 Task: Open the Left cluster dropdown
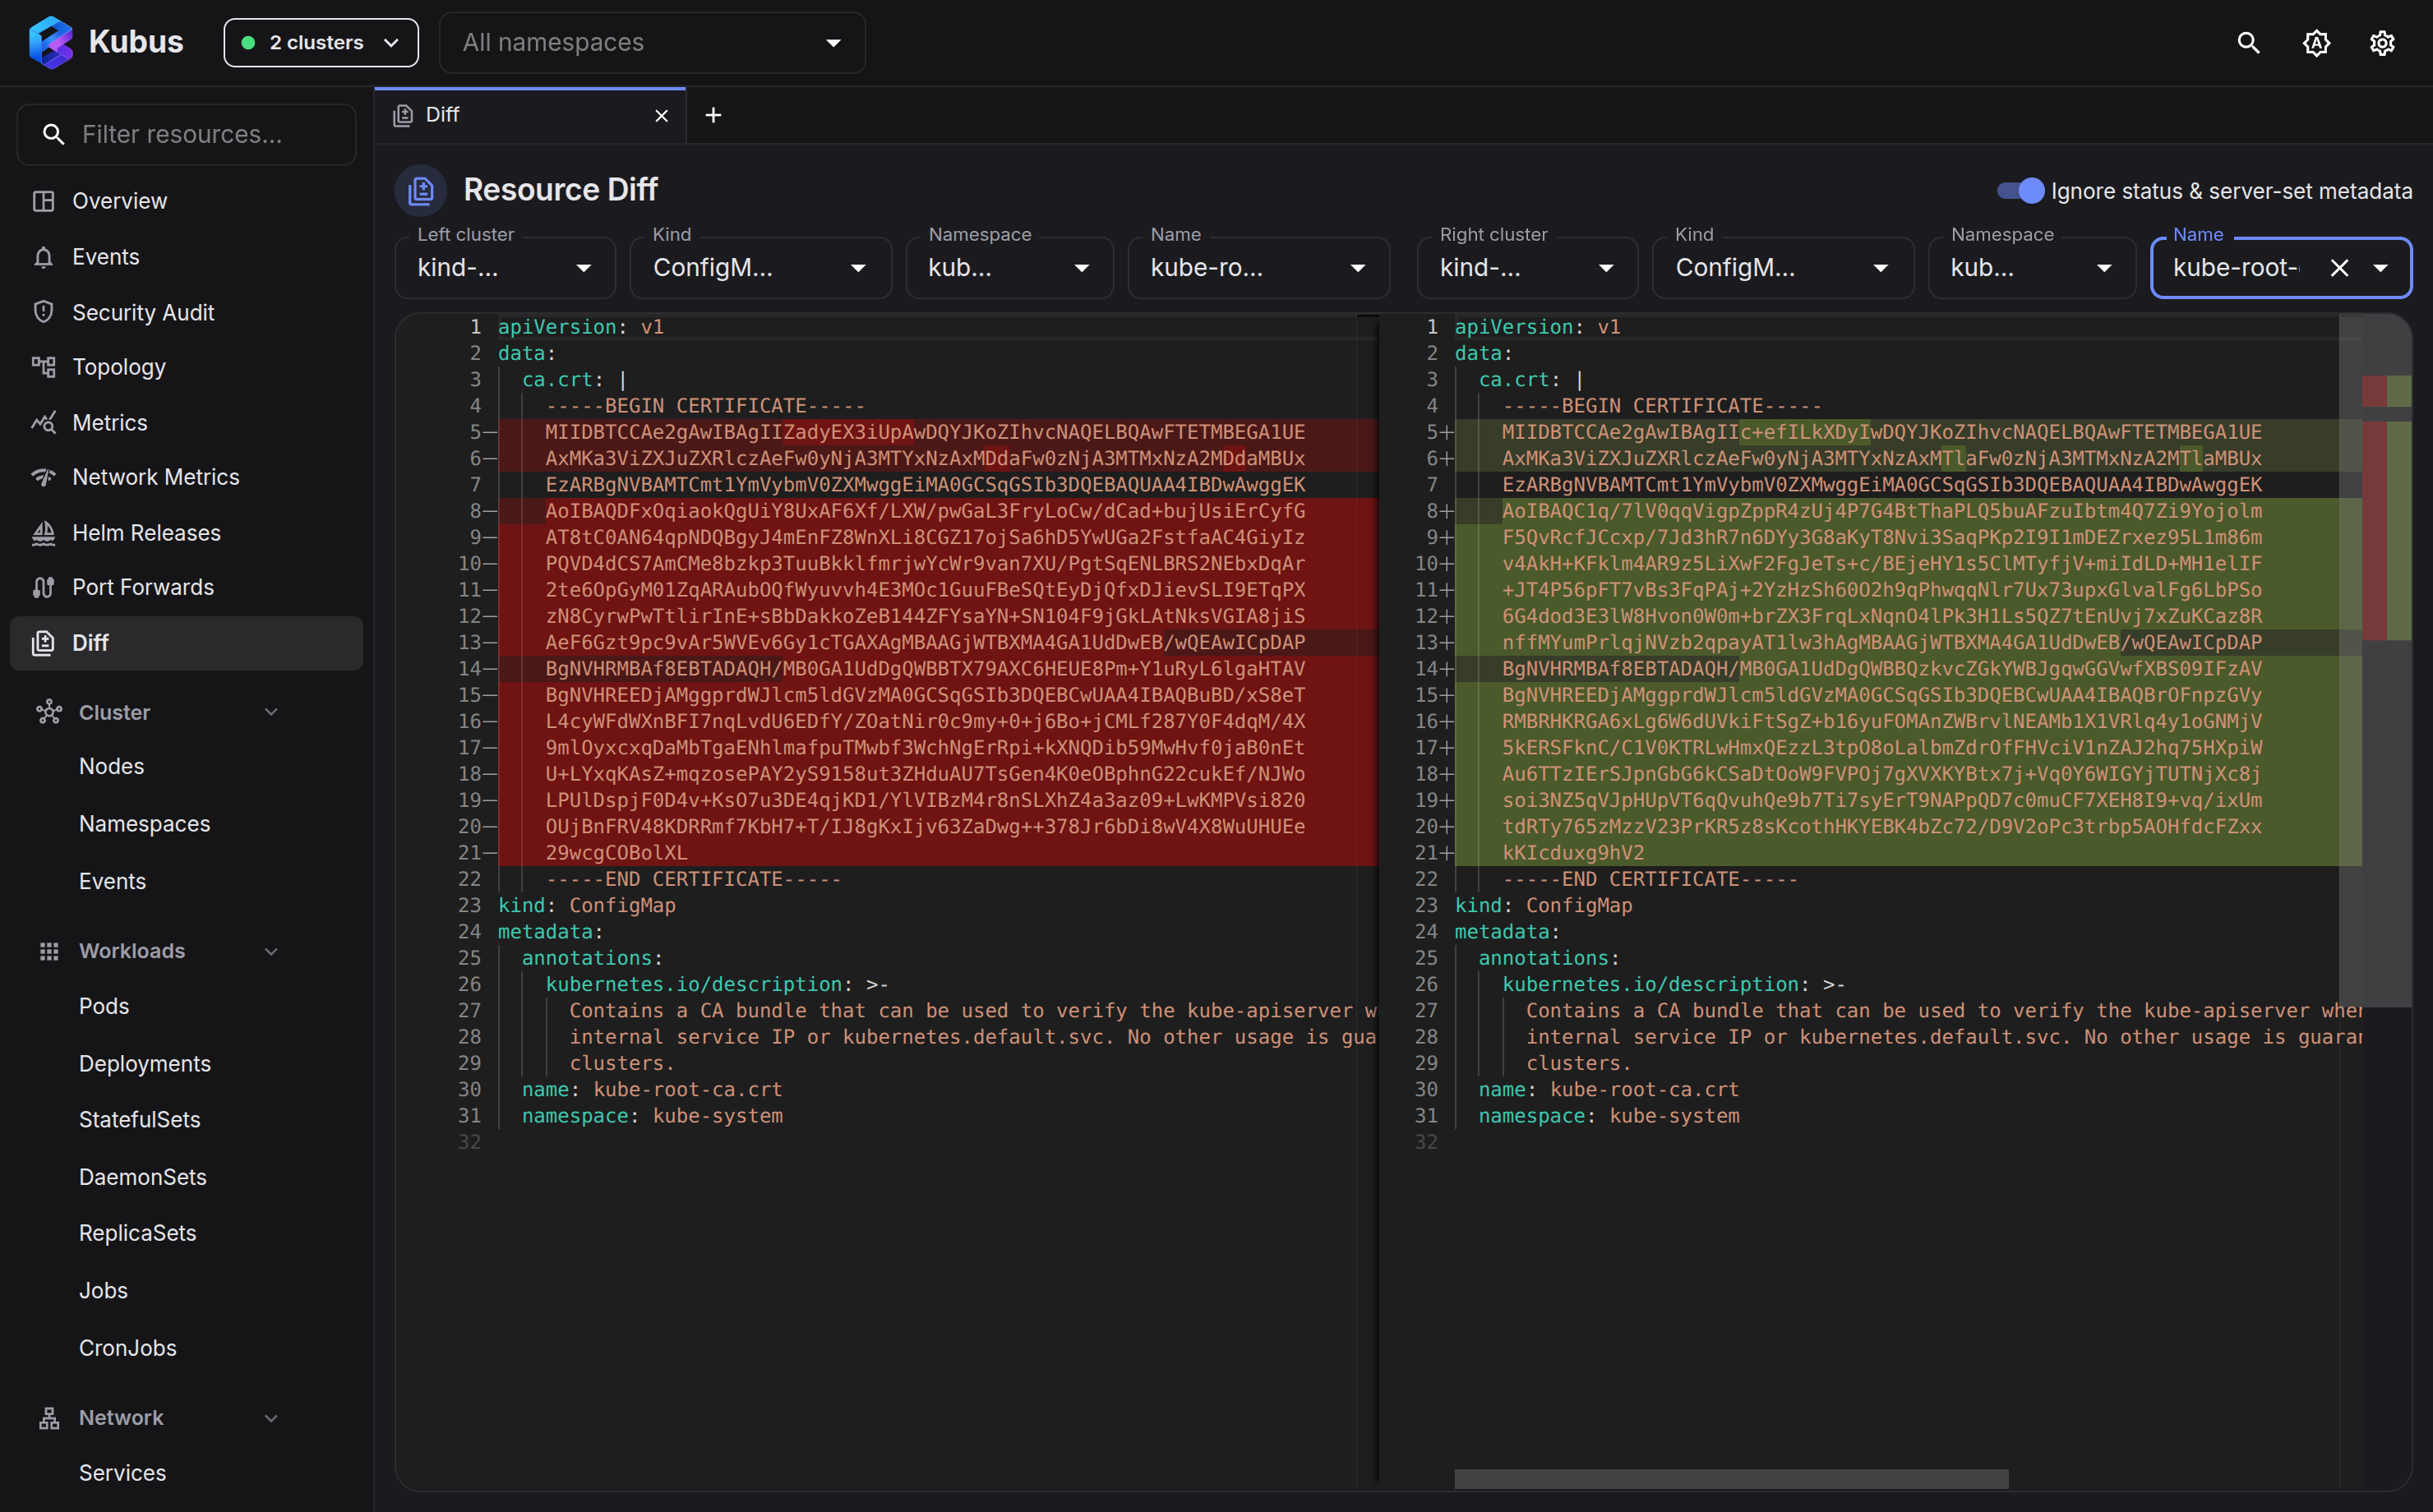(x=505, y=267)
